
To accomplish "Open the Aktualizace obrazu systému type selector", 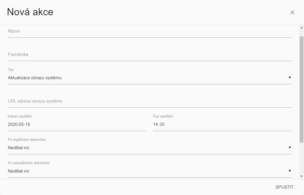I will coord(144,78).
